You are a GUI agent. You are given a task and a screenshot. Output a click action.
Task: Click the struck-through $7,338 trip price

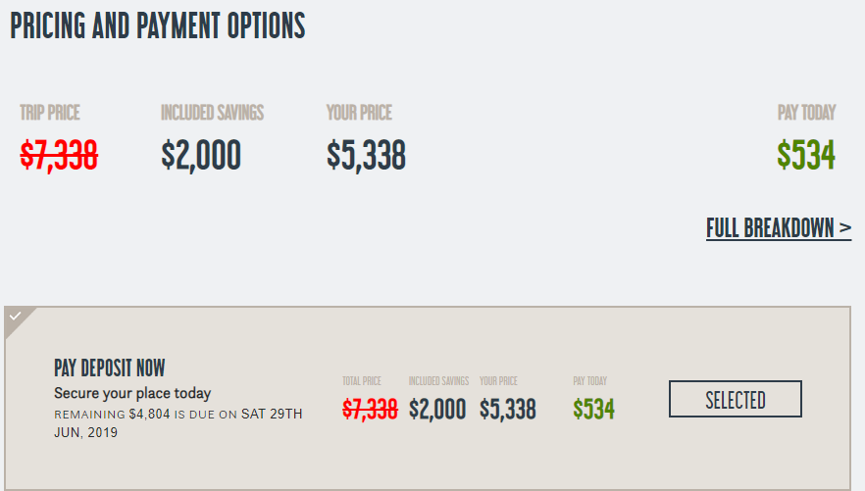pos(59,156)
